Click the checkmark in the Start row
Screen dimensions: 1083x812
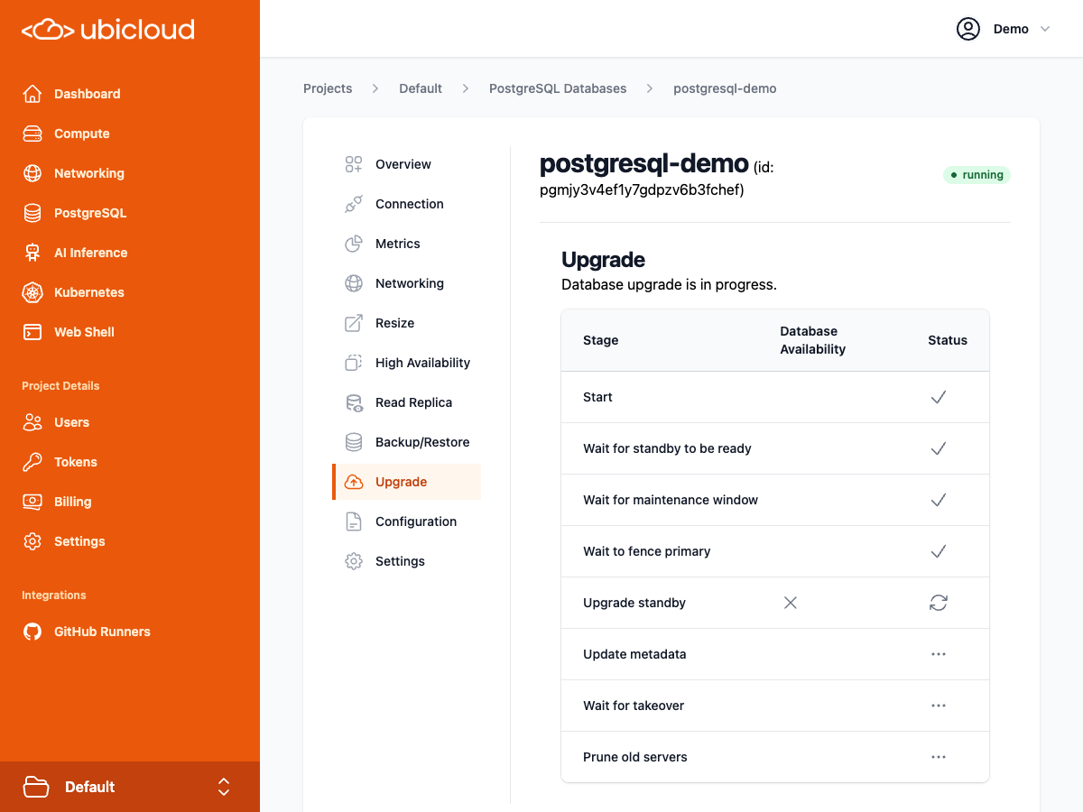tap(939, 397)
